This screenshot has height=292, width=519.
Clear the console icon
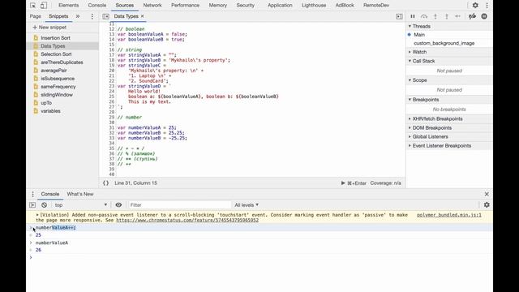(44, 205)
